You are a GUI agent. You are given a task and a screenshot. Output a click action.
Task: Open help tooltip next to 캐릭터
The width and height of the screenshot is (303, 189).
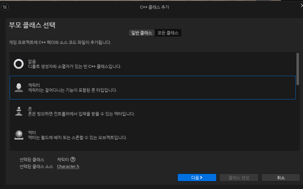pyautogui.click(x=73, y=159)
